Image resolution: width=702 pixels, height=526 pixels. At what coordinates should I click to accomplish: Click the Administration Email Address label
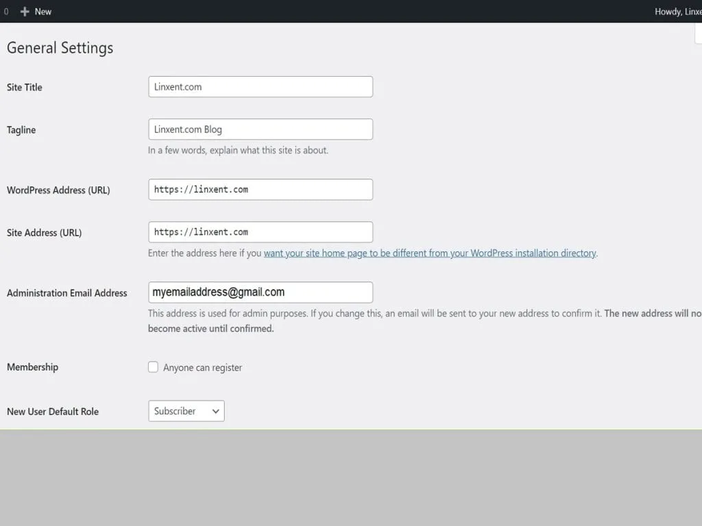pos(67,293)
